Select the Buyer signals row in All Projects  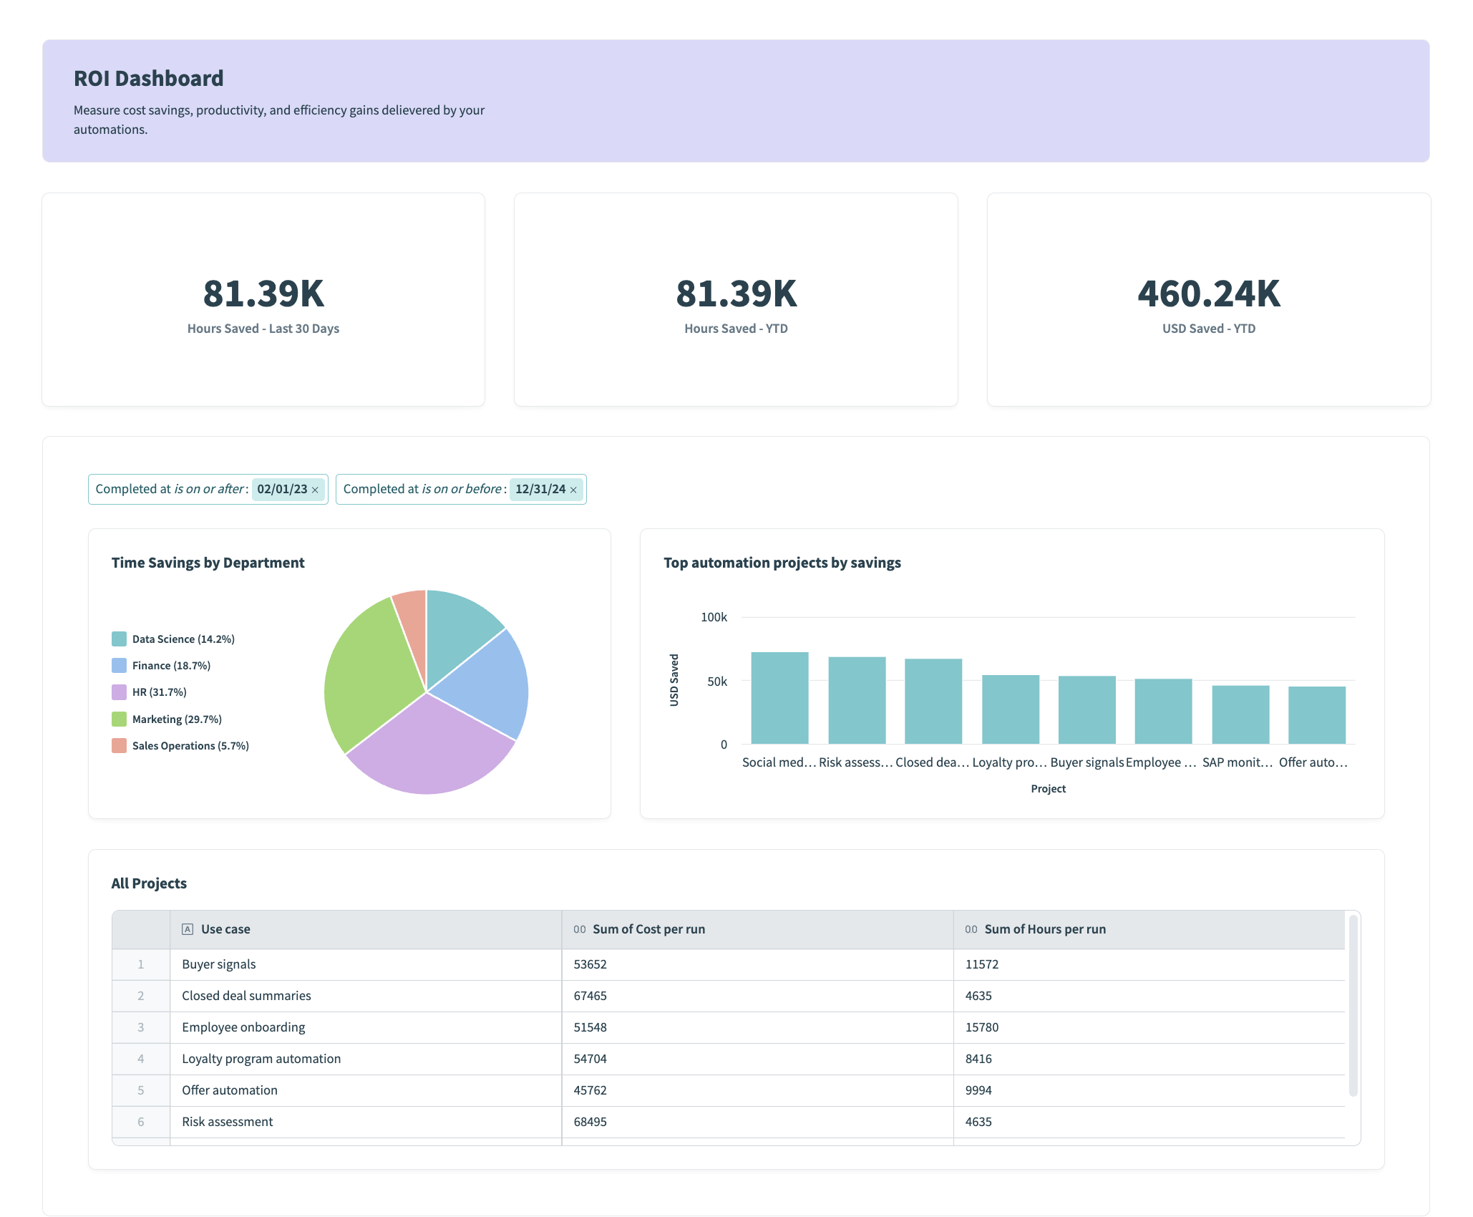click(x=365, y=964)
